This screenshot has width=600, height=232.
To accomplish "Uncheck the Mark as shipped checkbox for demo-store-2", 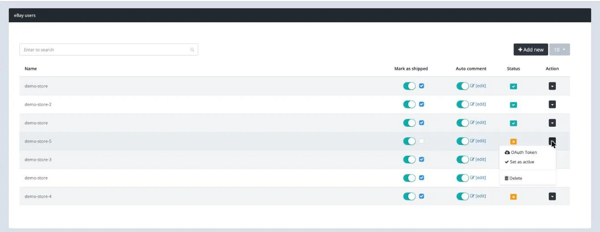I will click(421, 104).
